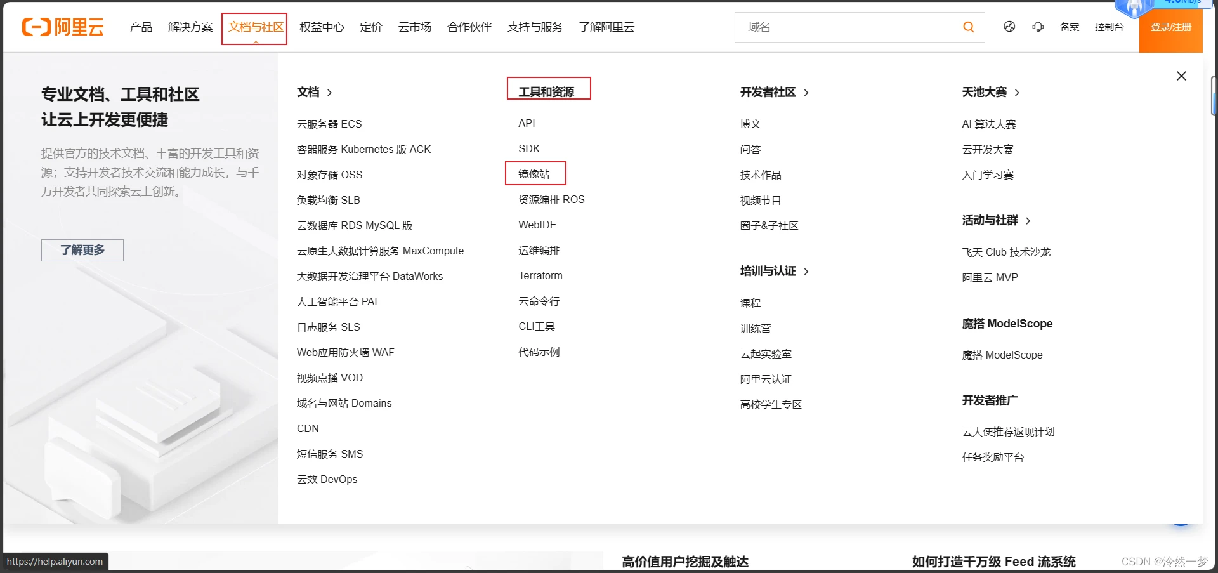This screenshot has height=573, width=1218.
Task: Click the Alibaba Cloud logo
Action: coord(63,27)
